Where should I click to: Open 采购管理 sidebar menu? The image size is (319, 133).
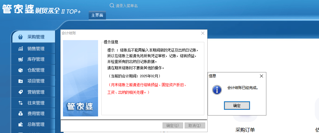(x=34, y=37)
